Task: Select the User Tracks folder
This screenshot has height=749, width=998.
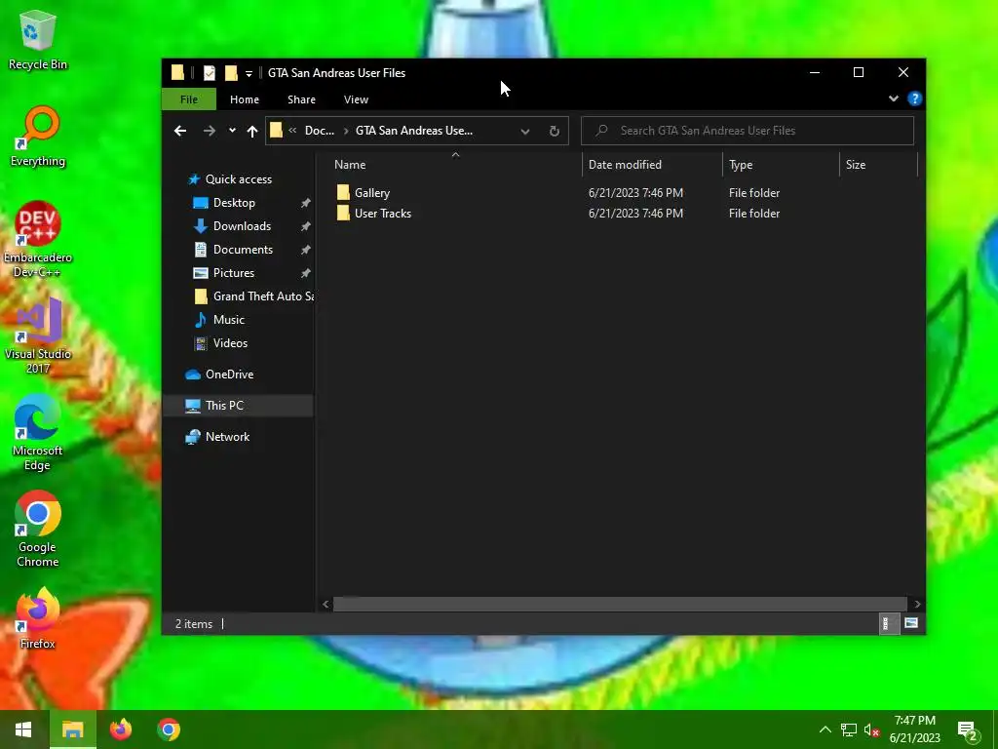Action: click(x=382, y=214)
